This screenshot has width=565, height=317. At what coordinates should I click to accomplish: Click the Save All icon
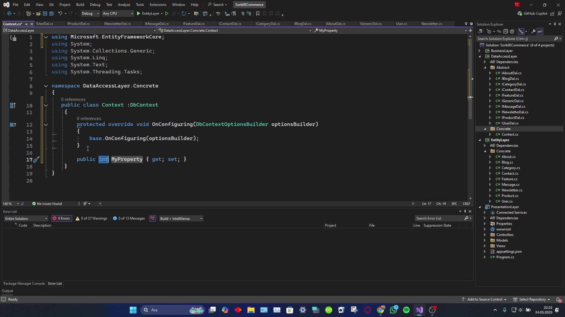51,14
